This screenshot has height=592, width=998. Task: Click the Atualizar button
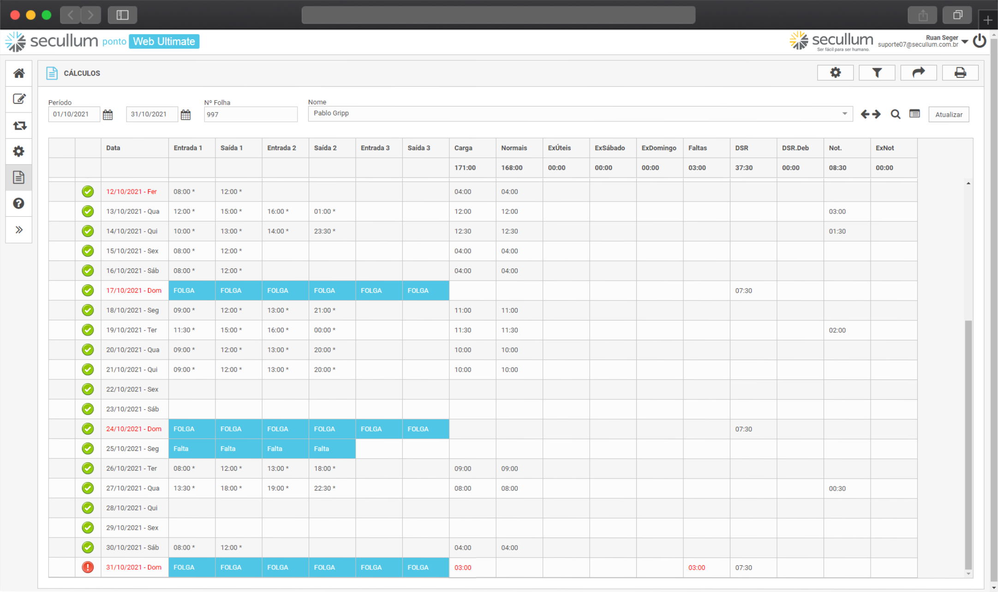coord(949,114)
